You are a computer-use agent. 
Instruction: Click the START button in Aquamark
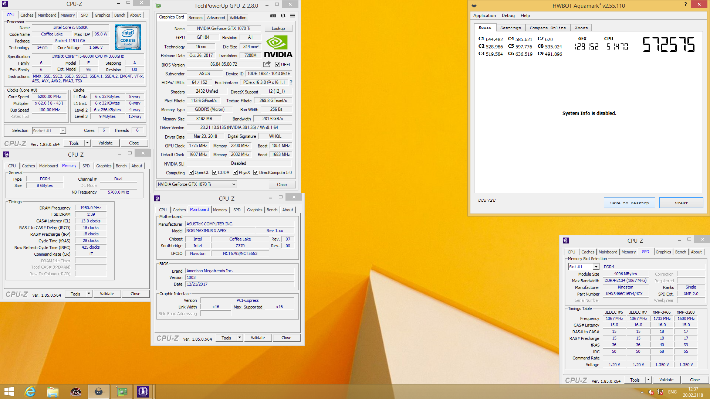681,203
